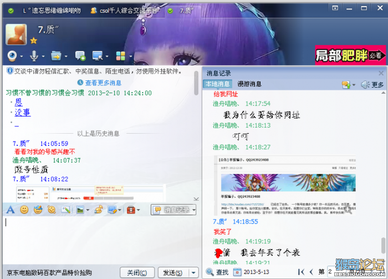Expand the video call dropdown arrow
The width and height of the screenshot is (388, 279).
click(x=22, y=57)
